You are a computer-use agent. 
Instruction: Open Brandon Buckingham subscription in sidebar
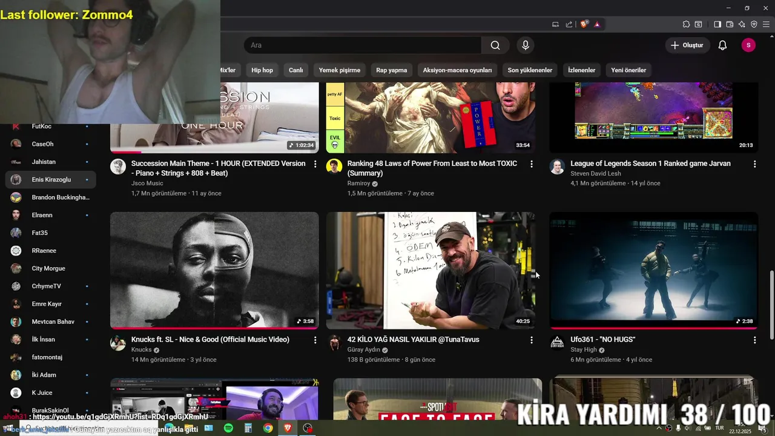click(x=51, y=197)
